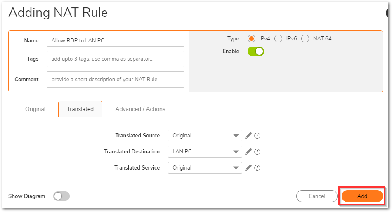Open the Translated Destination dropdown
The height and width of the screenshot is (212, 392).
coord(205,151)
